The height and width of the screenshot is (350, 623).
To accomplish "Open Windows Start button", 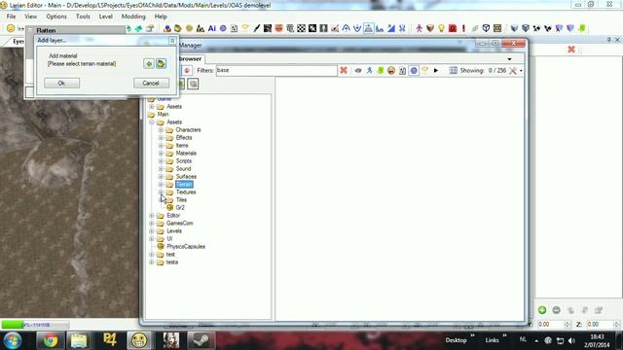I will [13, 340].
